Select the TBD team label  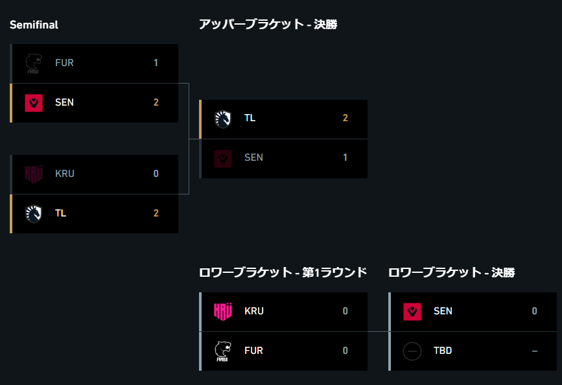[443, 351]
